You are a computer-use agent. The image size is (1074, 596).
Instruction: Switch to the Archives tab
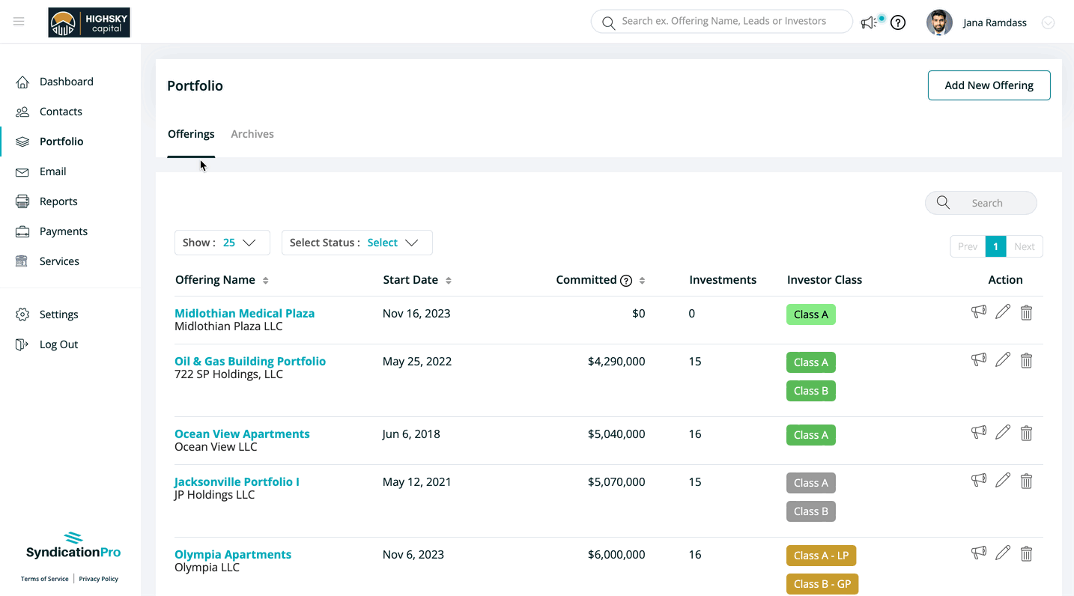252,134
